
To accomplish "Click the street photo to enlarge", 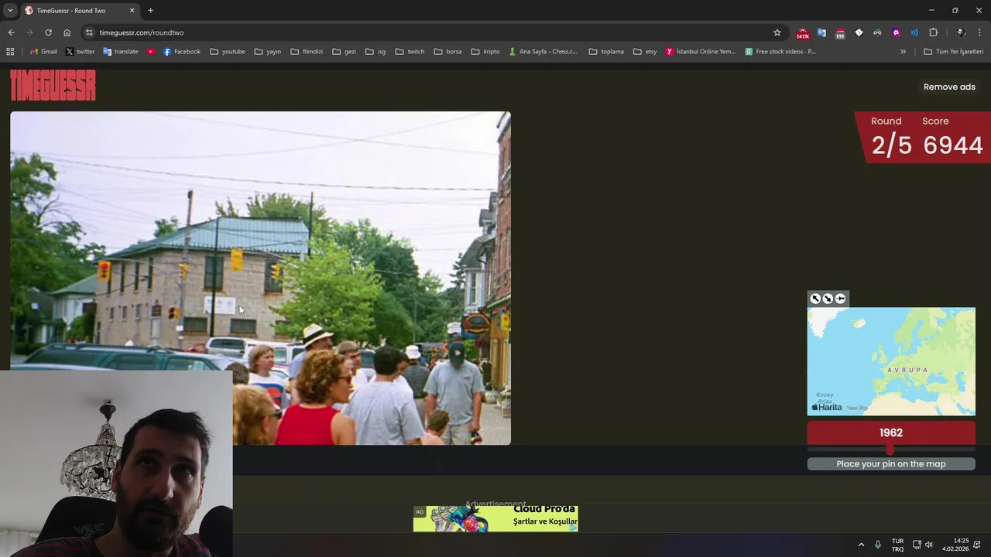I will coord(260,278).
